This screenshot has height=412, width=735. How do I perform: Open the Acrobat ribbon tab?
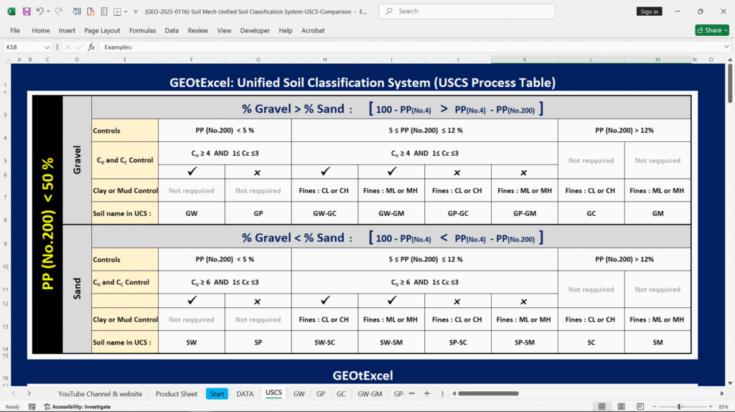coord(313,30)
